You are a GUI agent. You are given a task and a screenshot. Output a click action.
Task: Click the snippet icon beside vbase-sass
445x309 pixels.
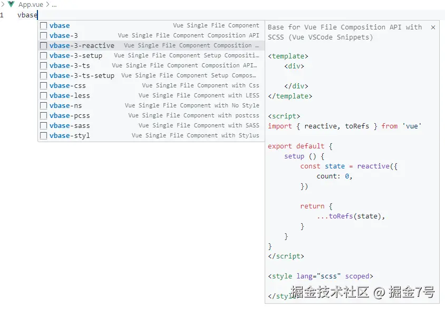pyautogui.click(x=43, y=125)
